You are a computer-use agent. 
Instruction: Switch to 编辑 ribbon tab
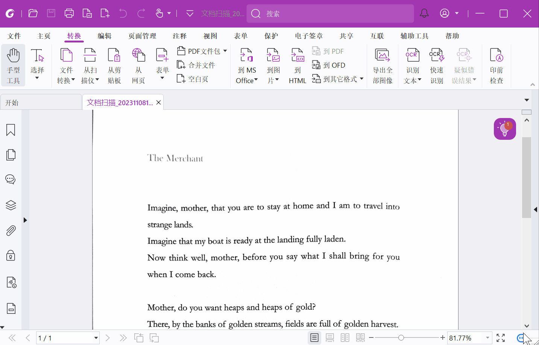[105, 36]
